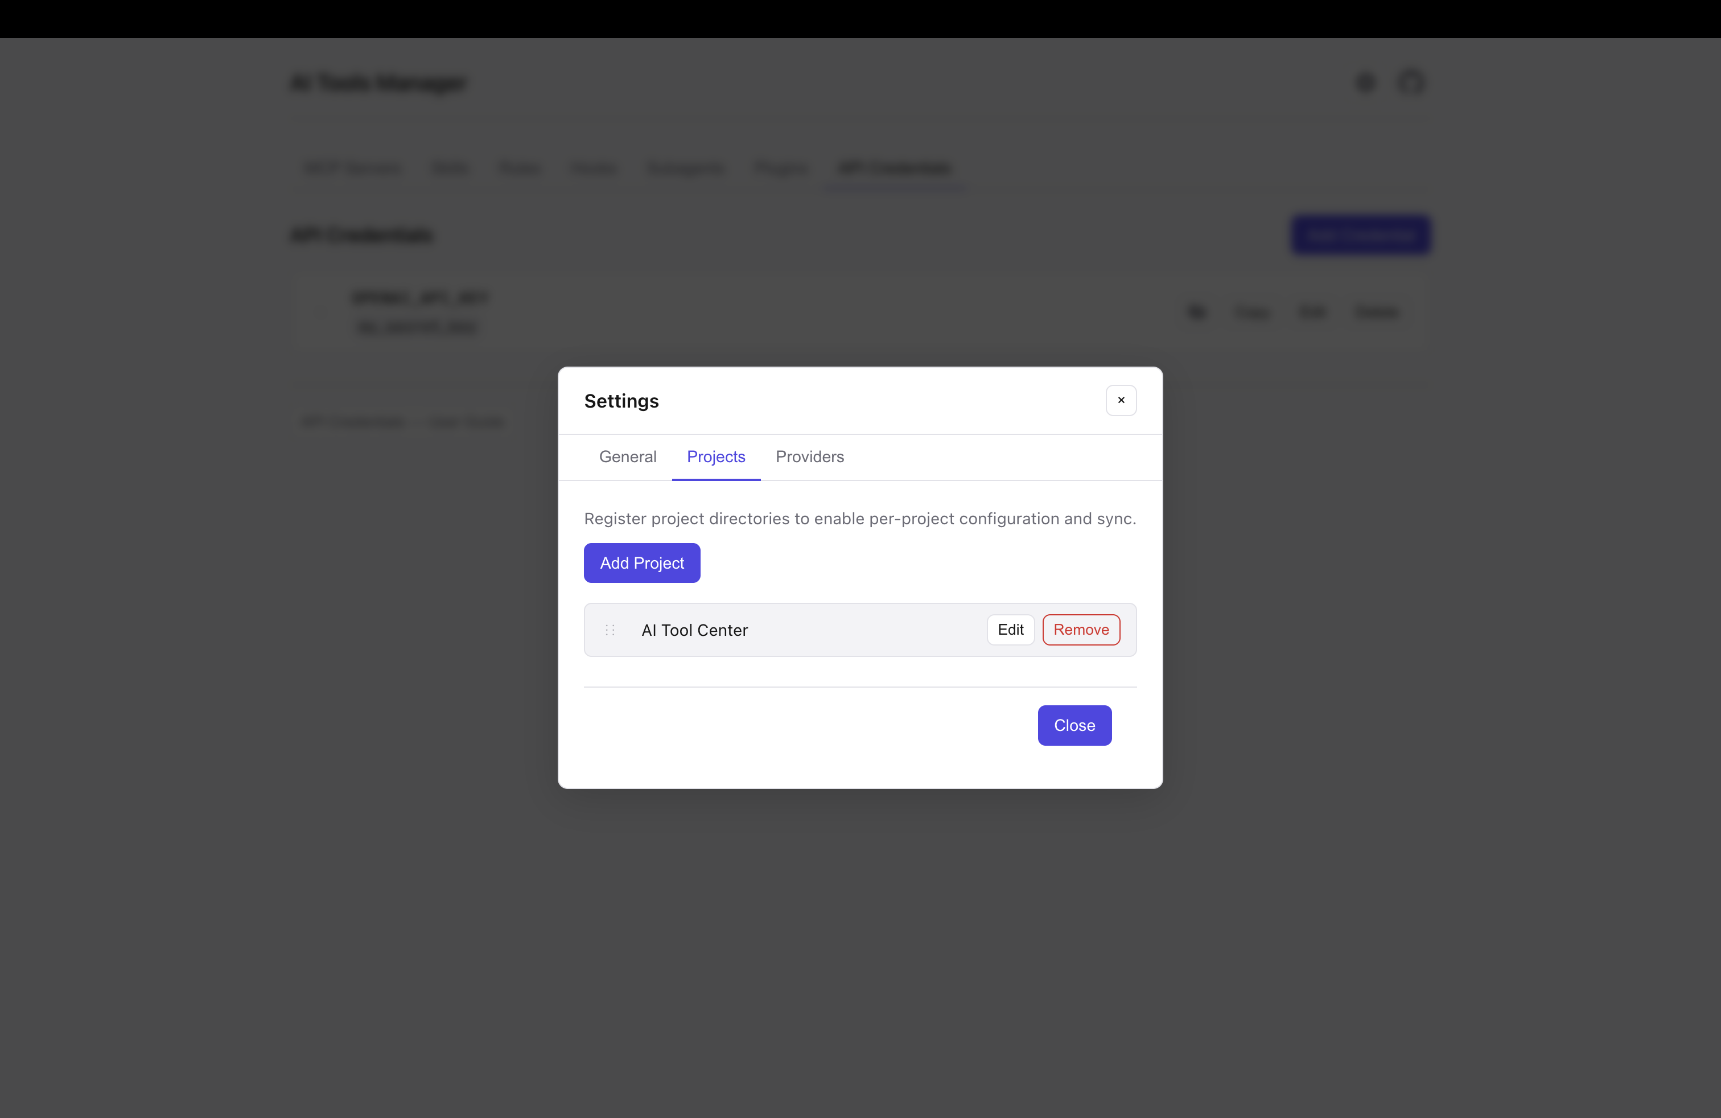Switch to the Providers settings tab
1721x1118 pixels.
click(x=809, y=457)
